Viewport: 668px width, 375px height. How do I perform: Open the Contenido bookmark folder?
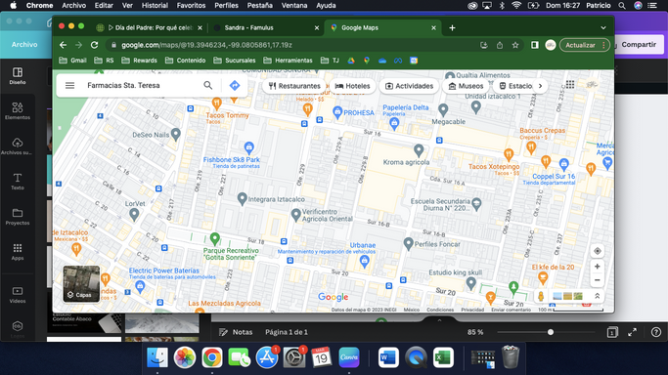coord(185,61)
